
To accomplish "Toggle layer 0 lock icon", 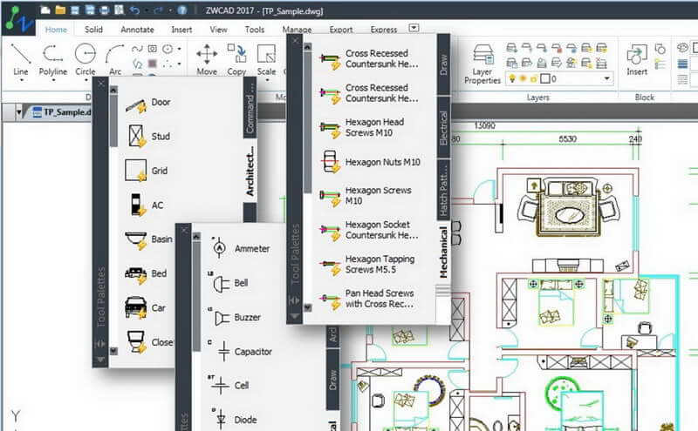I will pyautogui.click(x=533, y=79).
